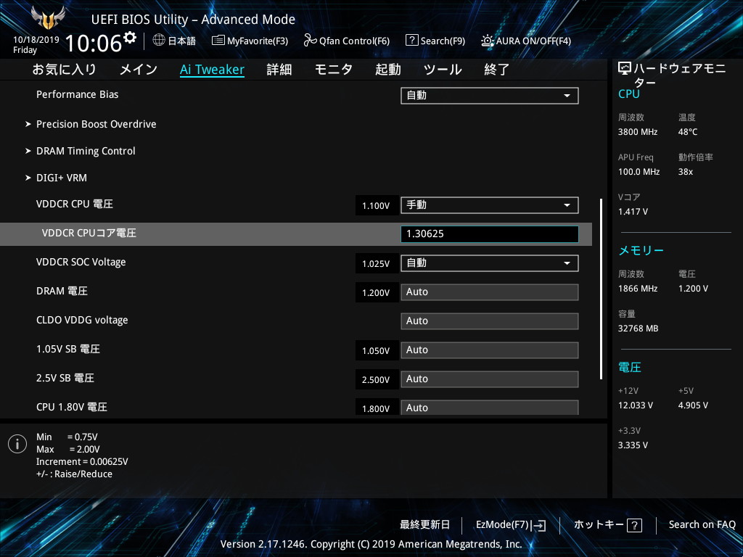Click the 100.0 MHz APU Freq value
This screenshot has width=743, height=557.
click(x=639, y=172)
